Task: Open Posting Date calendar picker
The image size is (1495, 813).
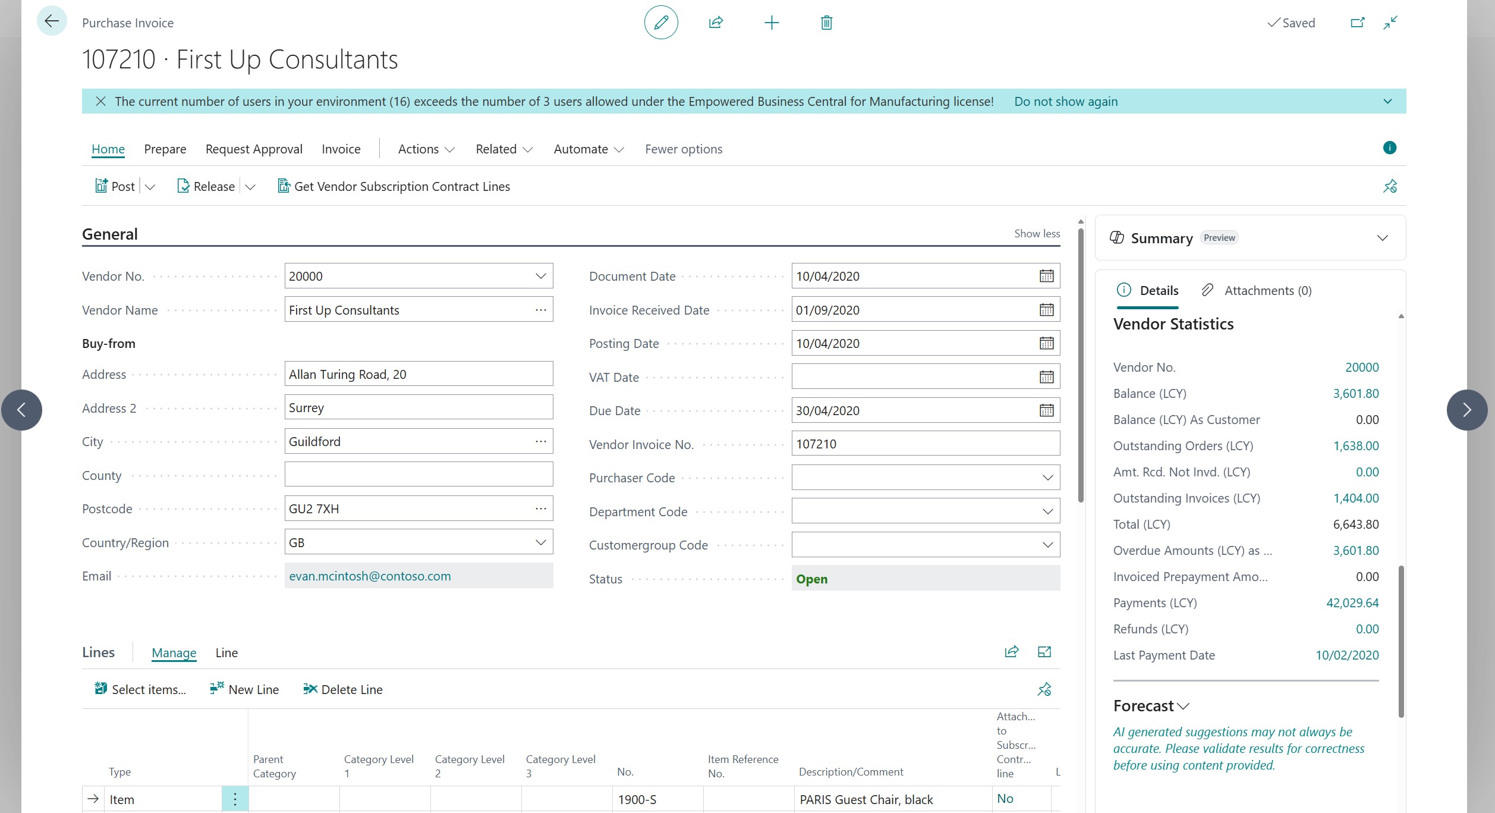Action: (x=1046, y=343)
